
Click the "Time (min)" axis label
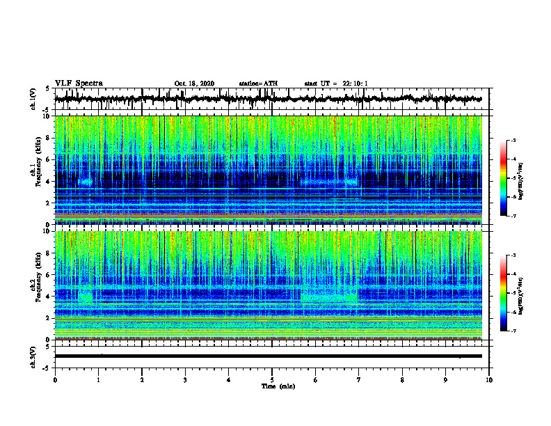278,386
